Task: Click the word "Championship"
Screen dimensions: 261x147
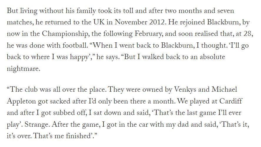Action: [64, 34]
